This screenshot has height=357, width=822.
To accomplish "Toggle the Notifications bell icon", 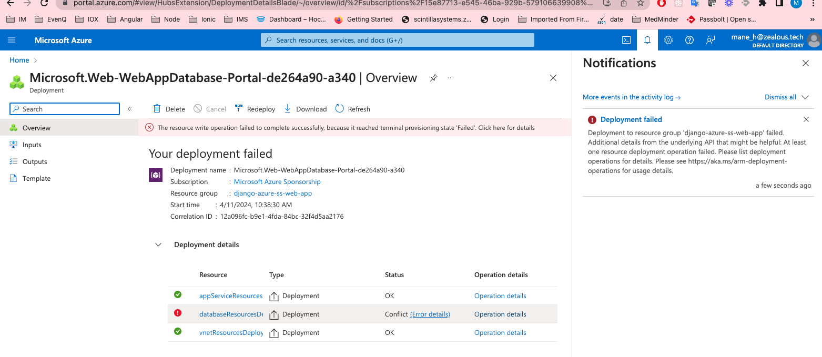I will (x=647, y=40).
